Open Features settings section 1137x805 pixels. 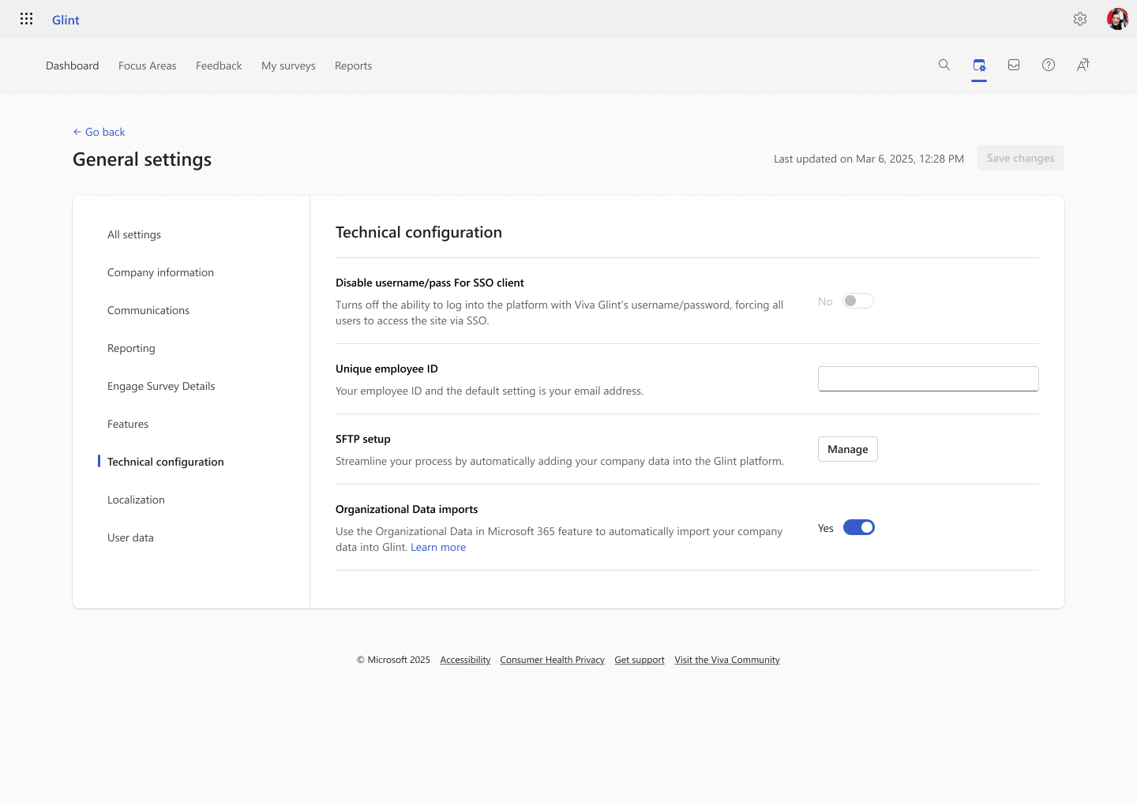coord(128,424)
